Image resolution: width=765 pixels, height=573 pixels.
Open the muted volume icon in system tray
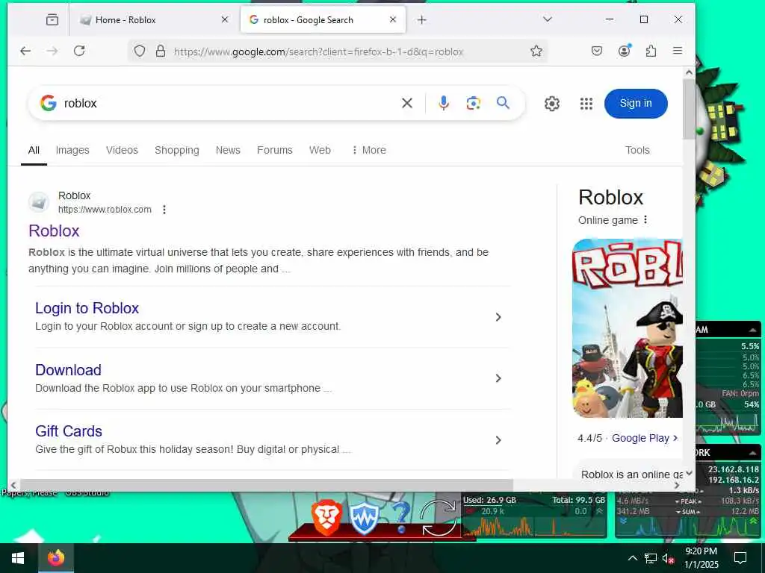[x=669, y=558]
